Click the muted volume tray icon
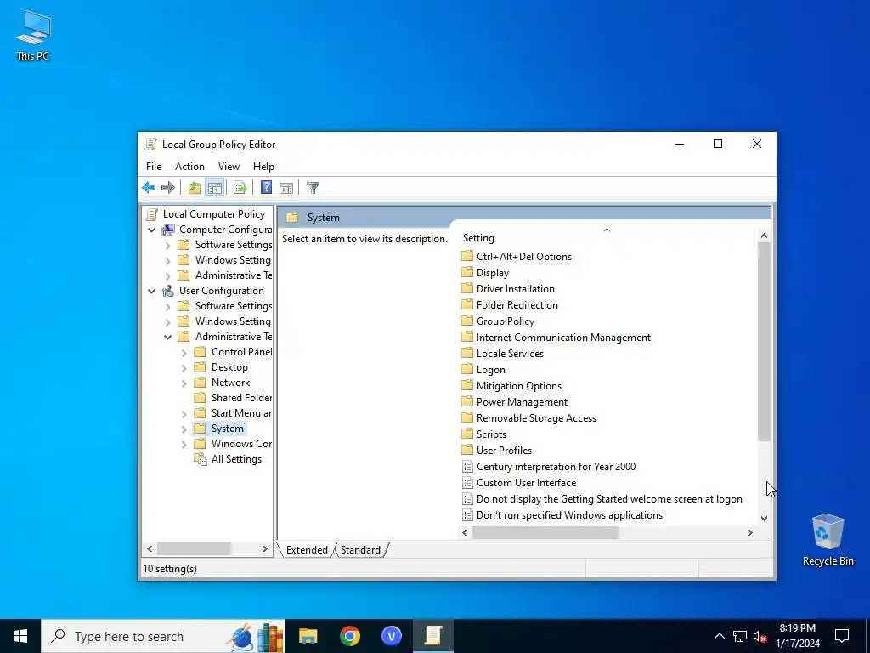Screen dimensions: 870x653 click(760, 636)
